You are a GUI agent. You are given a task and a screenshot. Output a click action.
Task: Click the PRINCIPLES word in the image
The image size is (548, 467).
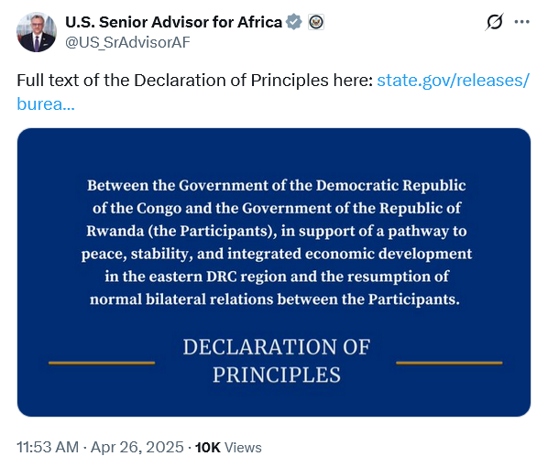(x=277, y=375)
